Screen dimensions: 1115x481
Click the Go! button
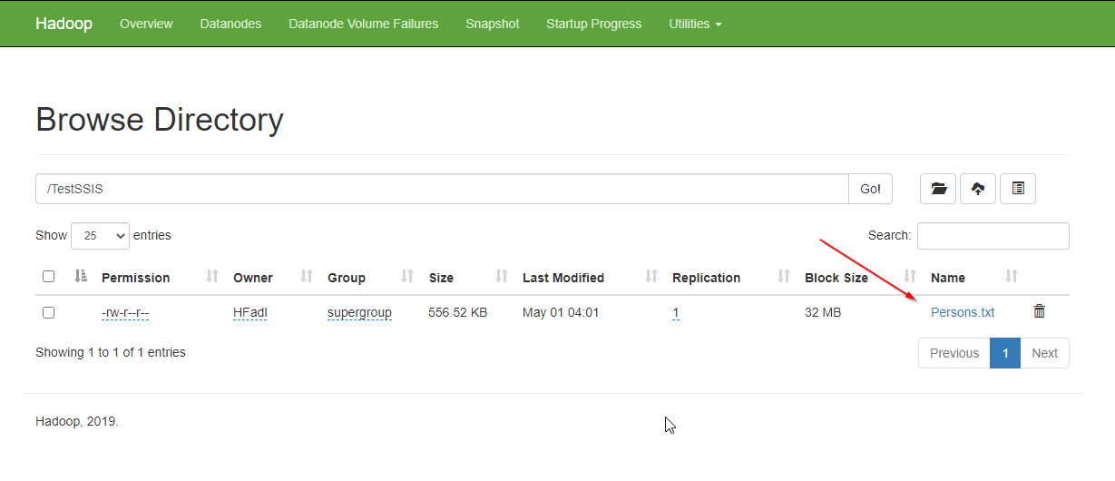point(870,189)
